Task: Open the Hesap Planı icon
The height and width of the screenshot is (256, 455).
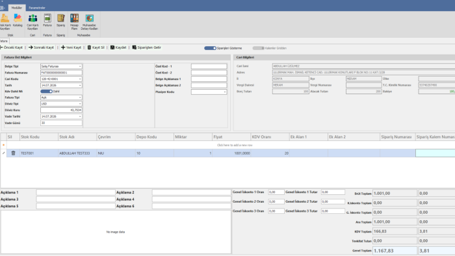Action: pos(74,21)
